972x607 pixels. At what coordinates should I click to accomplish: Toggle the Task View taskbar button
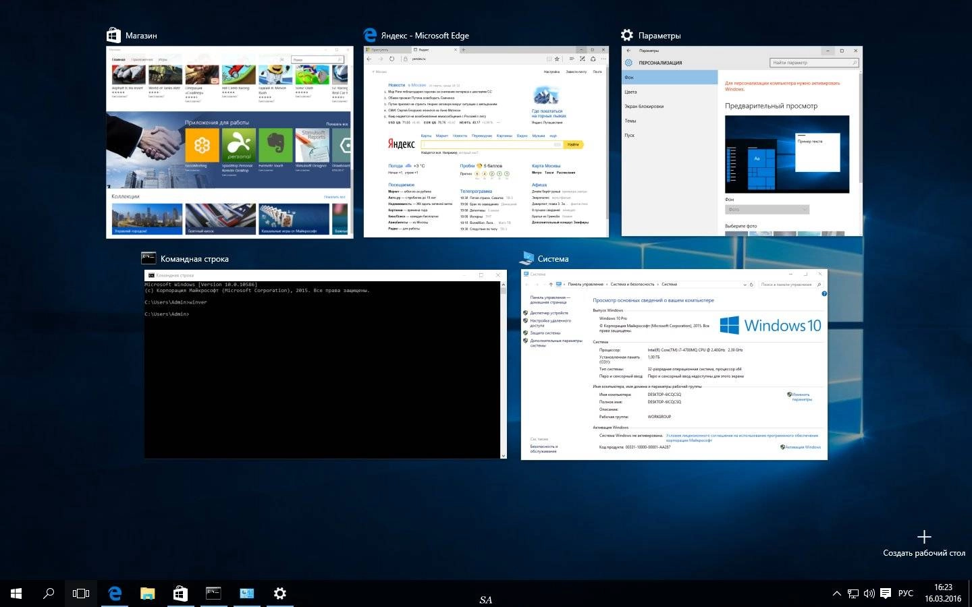[x=81, y=594]
